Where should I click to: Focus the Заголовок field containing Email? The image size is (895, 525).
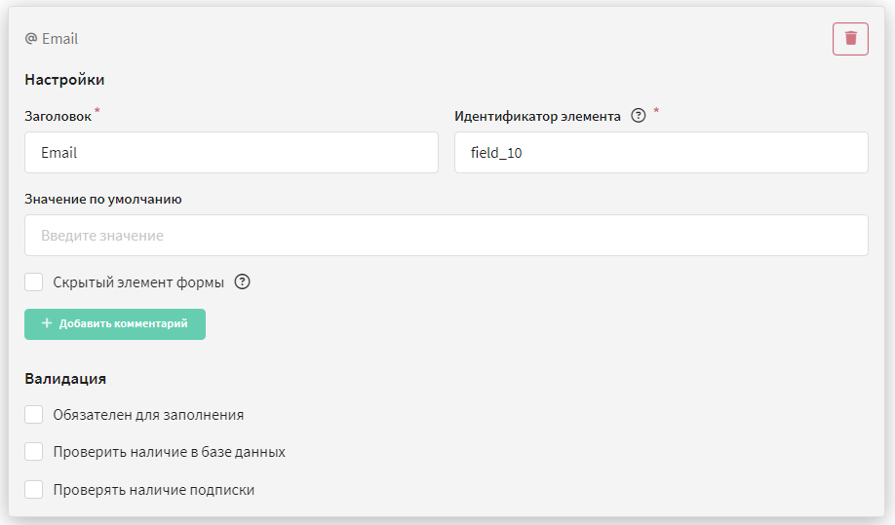point(231,152)
